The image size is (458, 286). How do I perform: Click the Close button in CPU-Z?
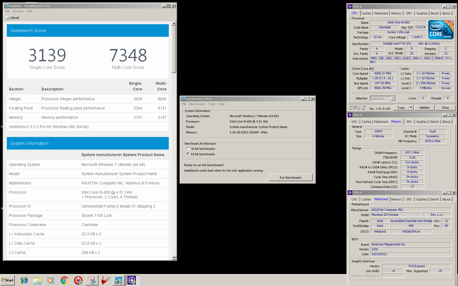445,108
